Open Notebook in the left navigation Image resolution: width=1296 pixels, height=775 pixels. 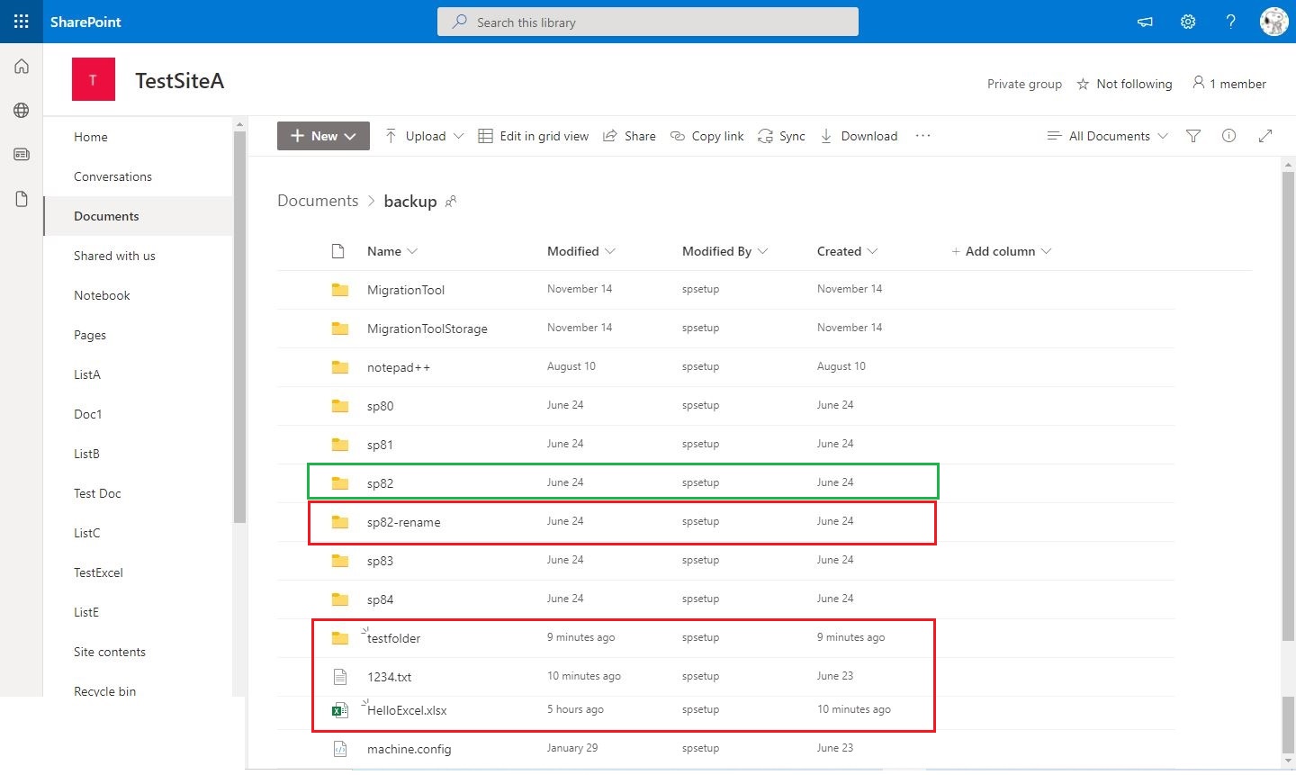102,295
